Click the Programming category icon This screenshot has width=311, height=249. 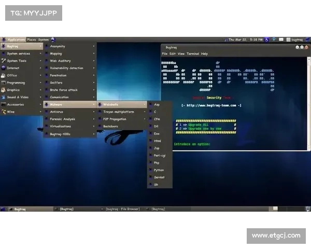coord(4,82)
